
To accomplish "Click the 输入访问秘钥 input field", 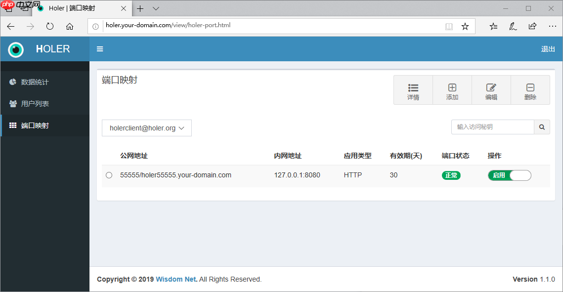I will click(x=492, y=127).
